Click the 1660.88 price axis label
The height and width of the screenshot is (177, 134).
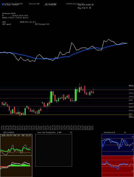(131, 104)
